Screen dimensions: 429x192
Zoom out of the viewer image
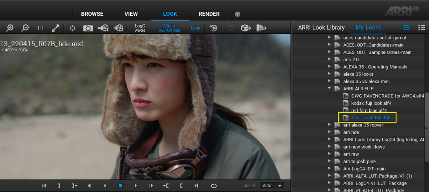(x=25, y=28)
